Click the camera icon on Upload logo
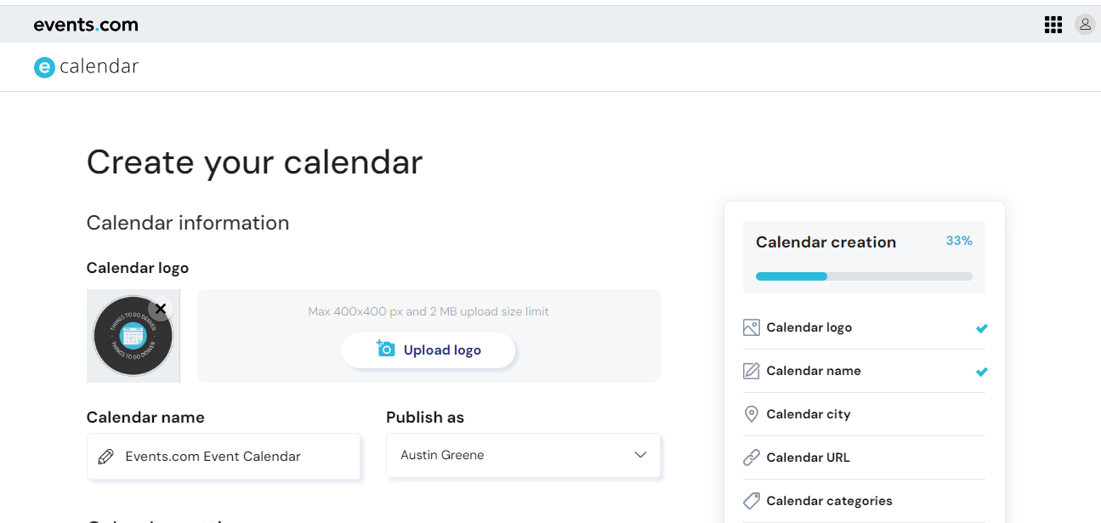The width and height of the screenshot is (1101, 523). coord(386,349)
